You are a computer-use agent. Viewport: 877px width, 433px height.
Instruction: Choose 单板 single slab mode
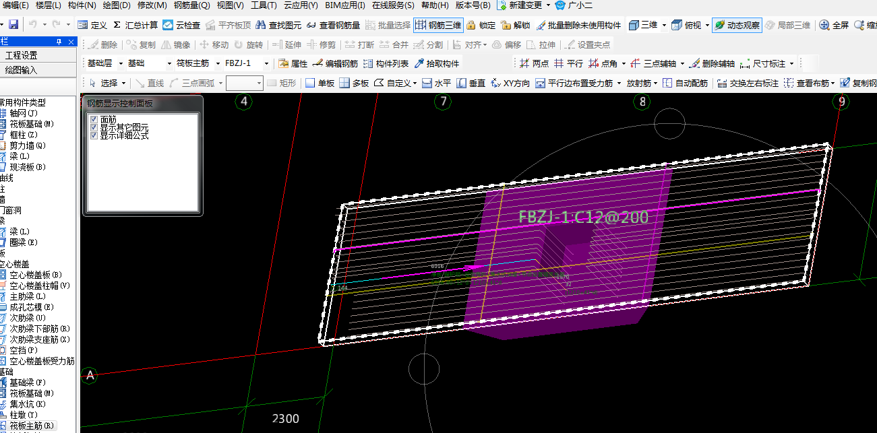[x=320, y=83]
